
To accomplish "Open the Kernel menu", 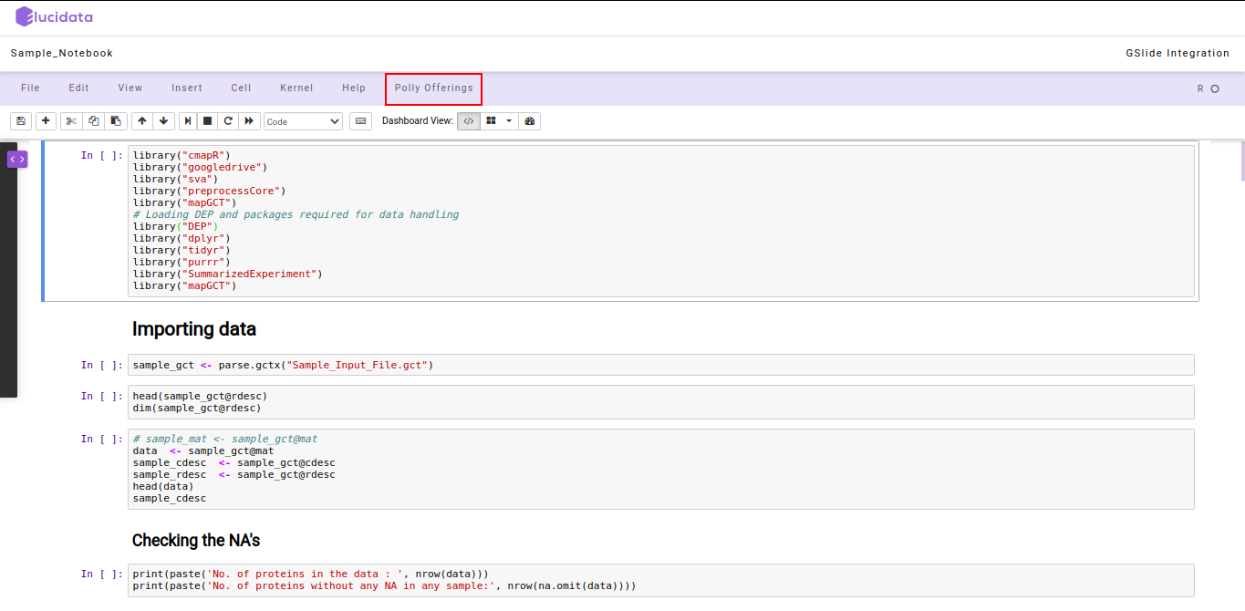I will click(x=296, y=88).
